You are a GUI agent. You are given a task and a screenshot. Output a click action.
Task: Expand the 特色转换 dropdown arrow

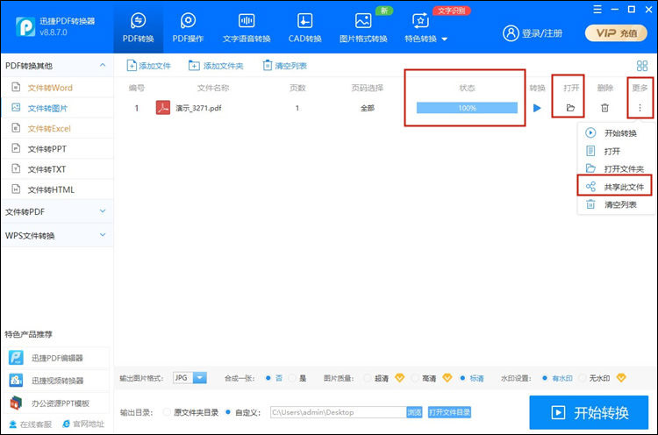pyautogui.click(x=445, y=39)
